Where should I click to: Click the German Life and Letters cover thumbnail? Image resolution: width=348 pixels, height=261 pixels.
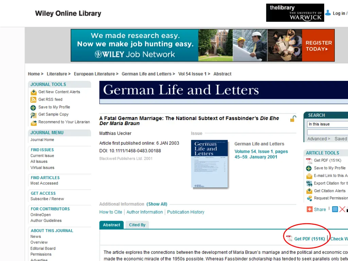pyautogui.click(x=209, y=164)
